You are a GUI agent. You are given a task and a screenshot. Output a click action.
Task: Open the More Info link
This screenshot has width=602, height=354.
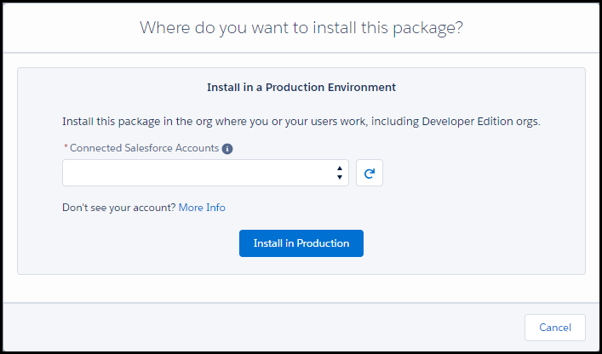(202, 208)
